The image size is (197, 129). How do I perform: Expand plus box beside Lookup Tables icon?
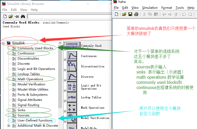[x=65, y=101]
